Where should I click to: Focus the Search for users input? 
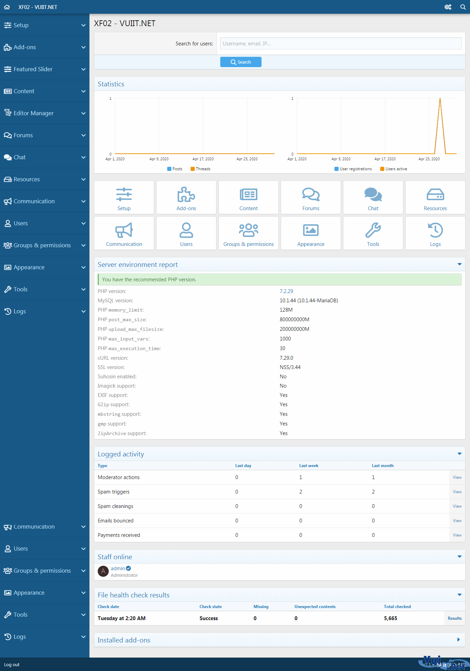coord(341,44)
